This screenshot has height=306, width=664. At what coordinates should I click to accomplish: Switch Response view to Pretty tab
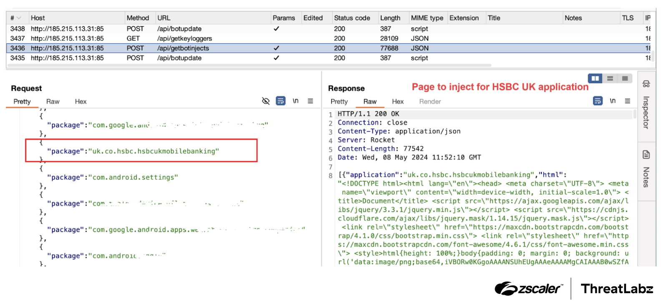pos(339,102)
